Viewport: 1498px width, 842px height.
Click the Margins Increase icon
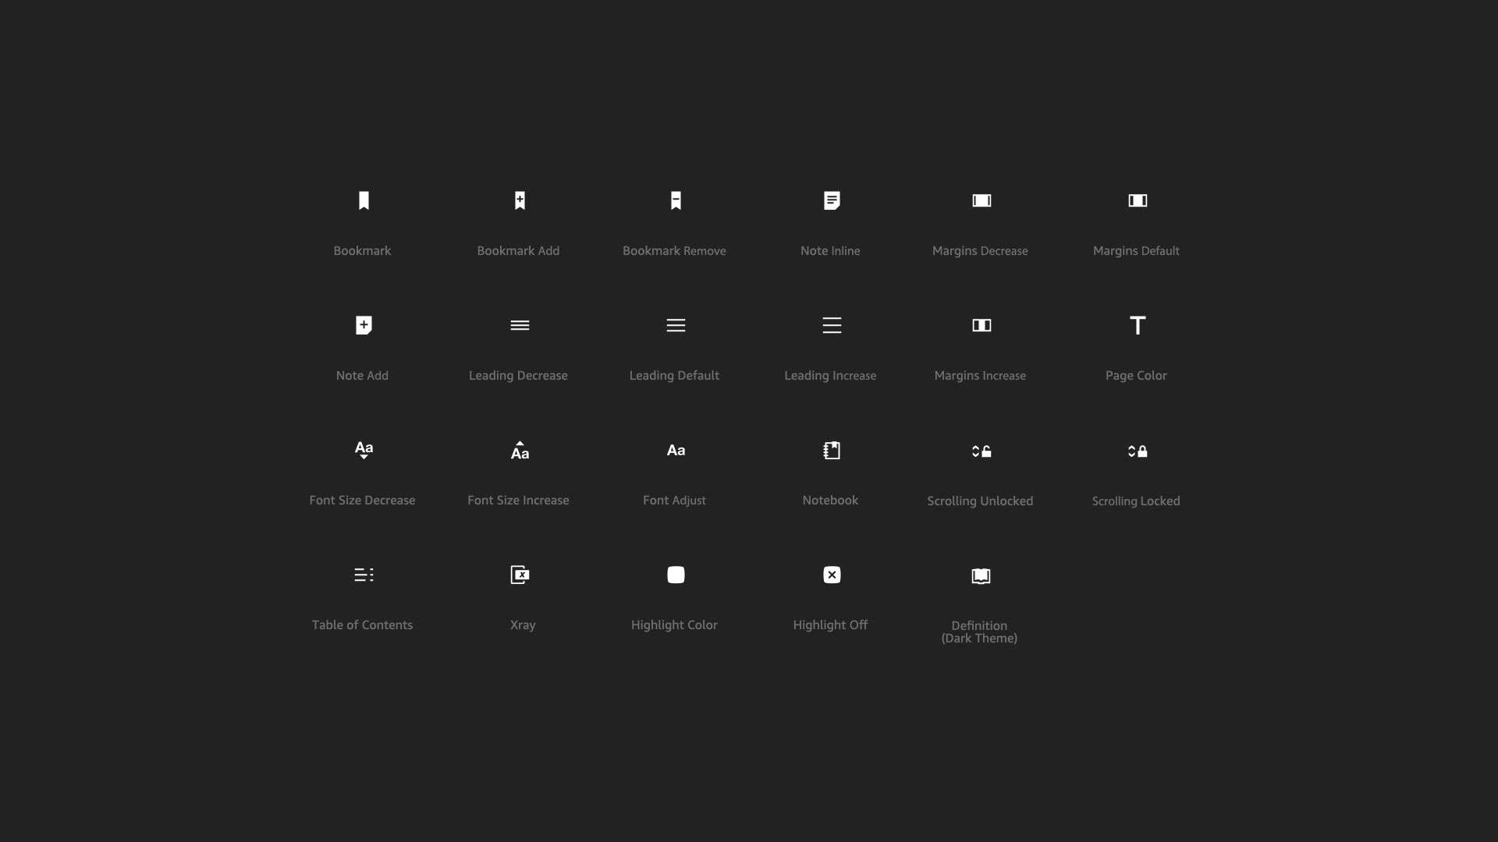click(982, 325)
